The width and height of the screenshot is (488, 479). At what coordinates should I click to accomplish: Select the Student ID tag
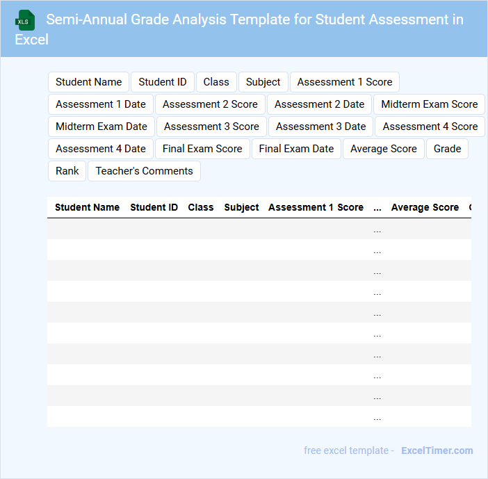(x=163, y=82)
